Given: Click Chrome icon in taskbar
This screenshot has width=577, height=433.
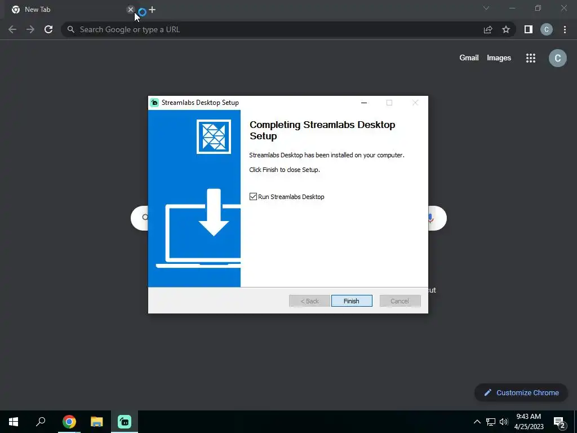Looking at the screenshot, I should point(69,422).
